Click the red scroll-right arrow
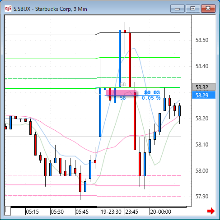Viewport: 220px width, 220px height. coord(211,211)
